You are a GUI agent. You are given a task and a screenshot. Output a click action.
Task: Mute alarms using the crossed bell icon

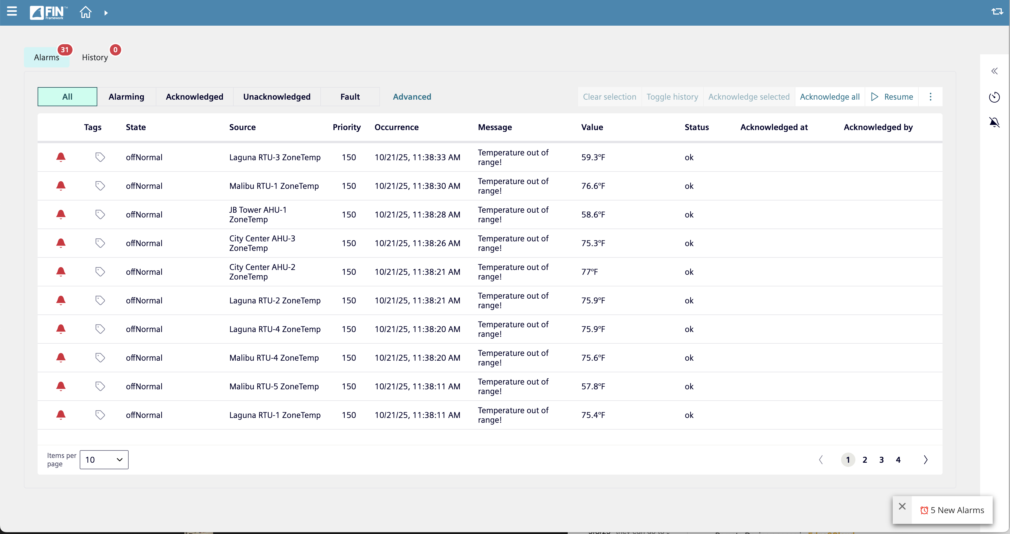tap(994, 123)
